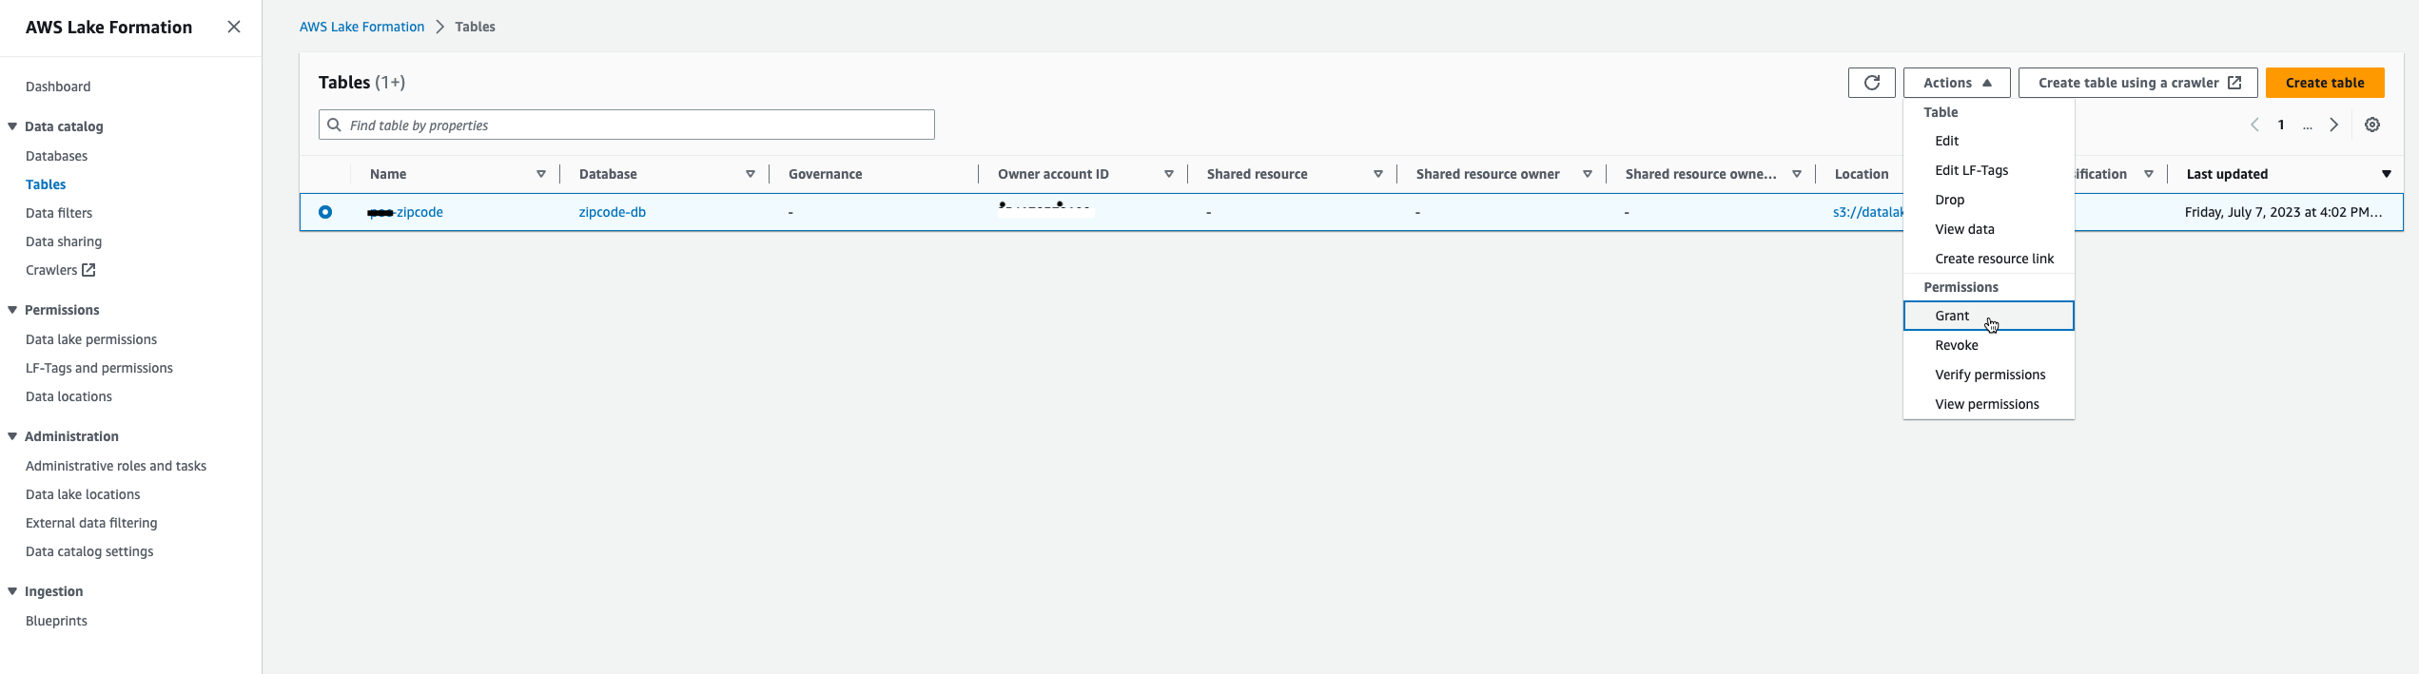Sort by Name column arrow
Viewport: 2419px width, 674px height.
pyautogui.click(x=541, y=174)
